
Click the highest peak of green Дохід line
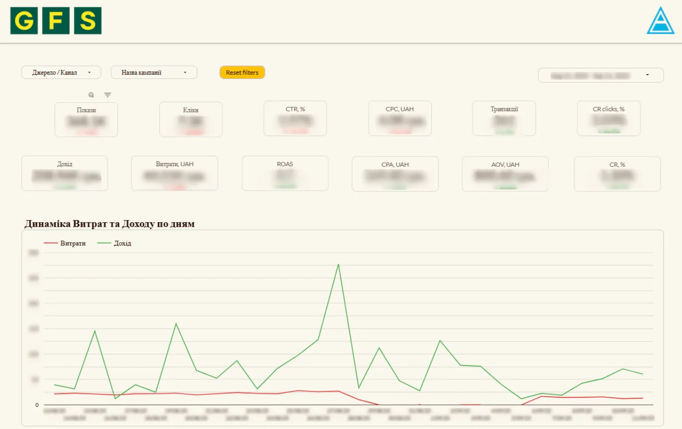pos(338,264)
